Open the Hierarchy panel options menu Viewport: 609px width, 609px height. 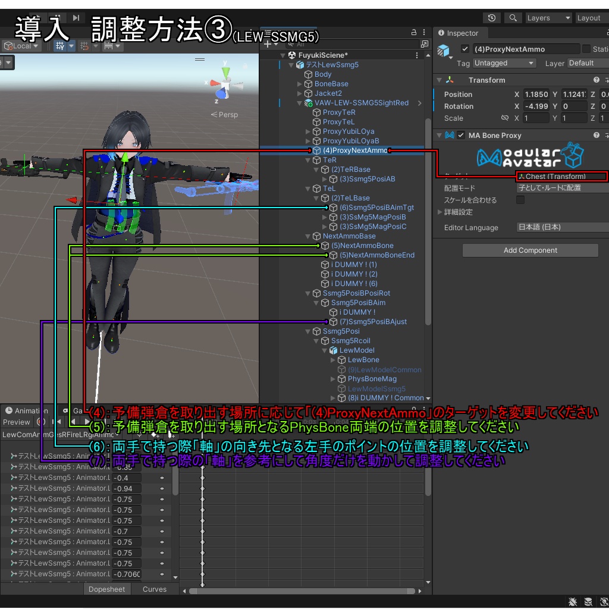pos(424,33)
